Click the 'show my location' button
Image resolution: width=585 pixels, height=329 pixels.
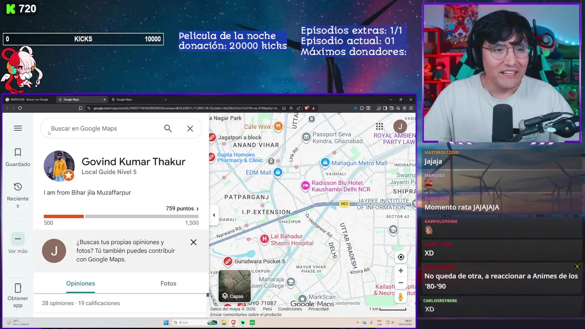401,257
